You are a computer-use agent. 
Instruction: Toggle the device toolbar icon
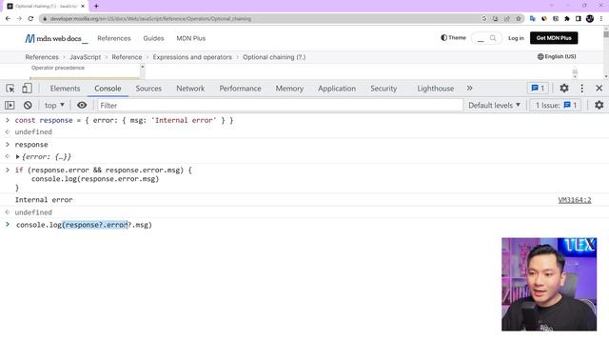pos(27,89)
